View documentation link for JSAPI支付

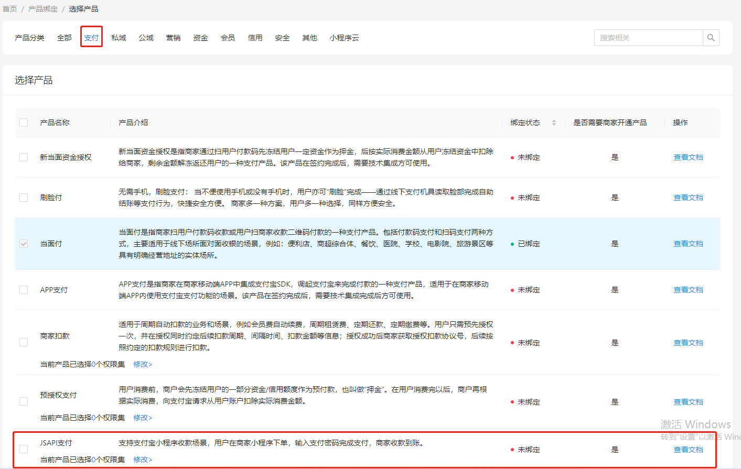688,450
